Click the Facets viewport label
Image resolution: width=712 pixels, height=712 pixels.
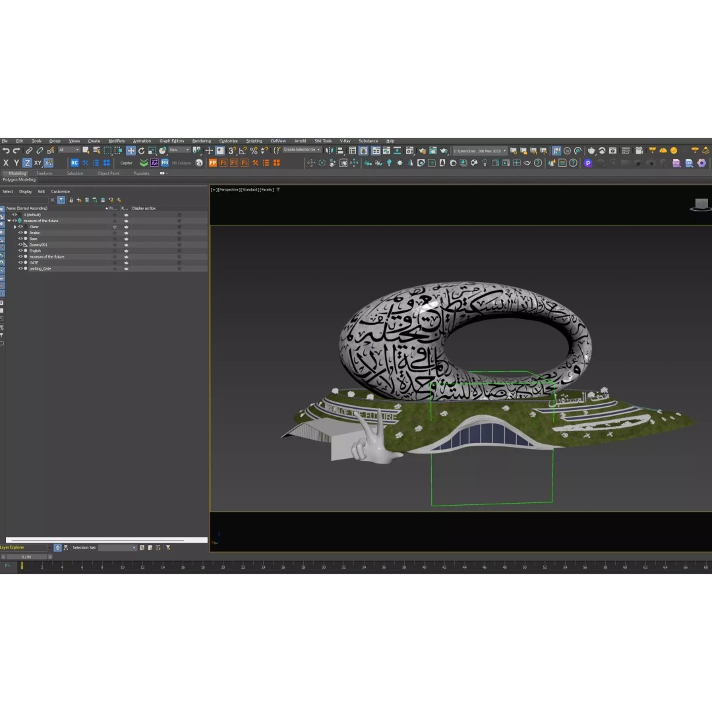[267, 190]
